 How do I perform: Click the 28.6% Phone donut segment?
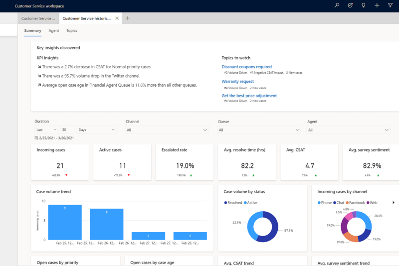click(367, 221)
